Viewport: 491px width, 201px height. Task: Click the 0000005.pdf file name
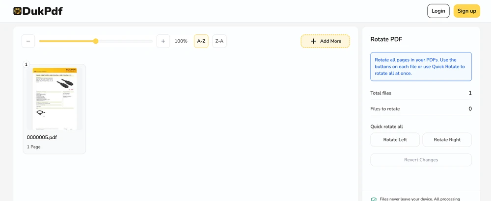(x=42, y=137)
